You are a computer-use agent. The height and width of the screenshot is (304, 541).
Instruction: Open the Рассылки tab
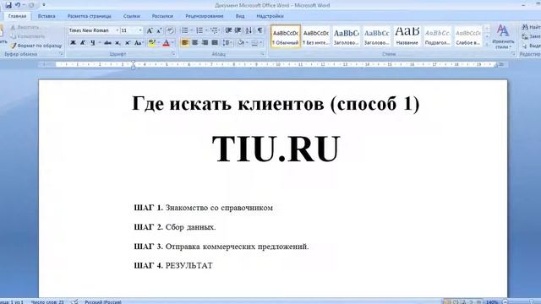tap(162, 16)
